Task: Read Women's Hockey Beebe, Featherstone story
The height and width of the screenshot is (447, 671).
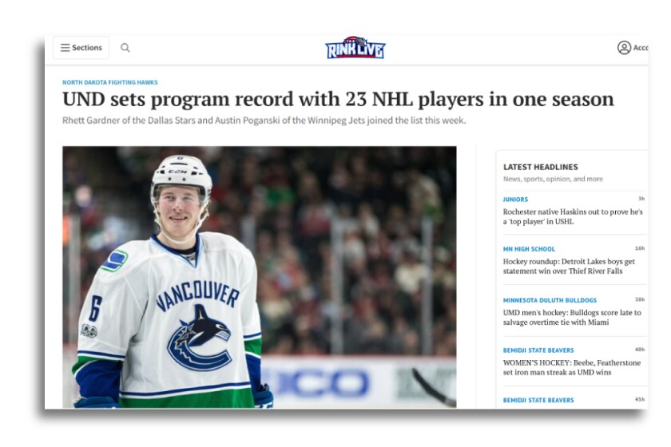Action: (x=572, y=367)
